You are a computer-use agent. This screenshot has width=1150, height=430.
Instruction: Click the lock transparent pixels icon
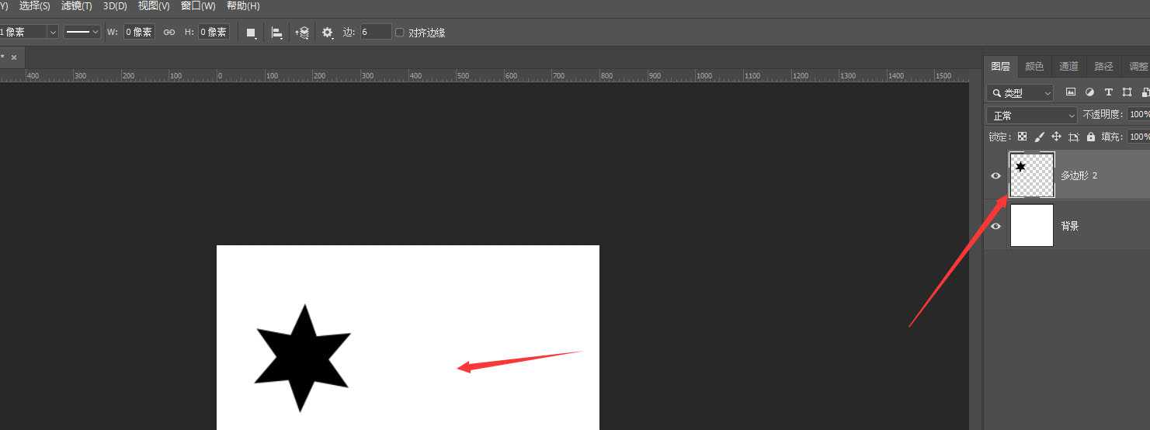[x=1022, y=137]
